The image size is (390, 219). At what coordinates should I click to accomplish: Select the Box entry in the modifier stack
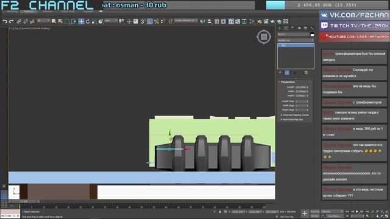pyautogui.click(x=296, y=46)
